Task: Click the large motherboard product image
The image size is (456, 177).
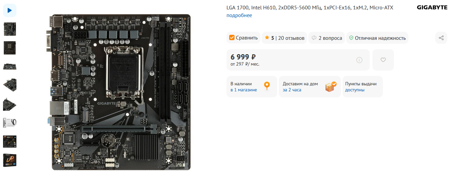Action: point(118,92)
